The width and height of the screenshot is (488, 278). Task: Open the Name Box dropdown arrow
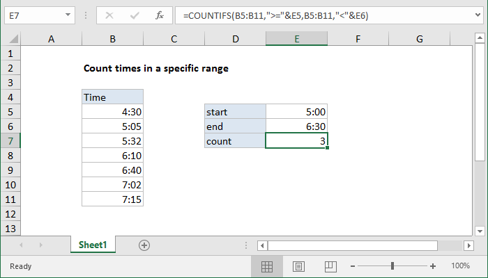point(67,14)
